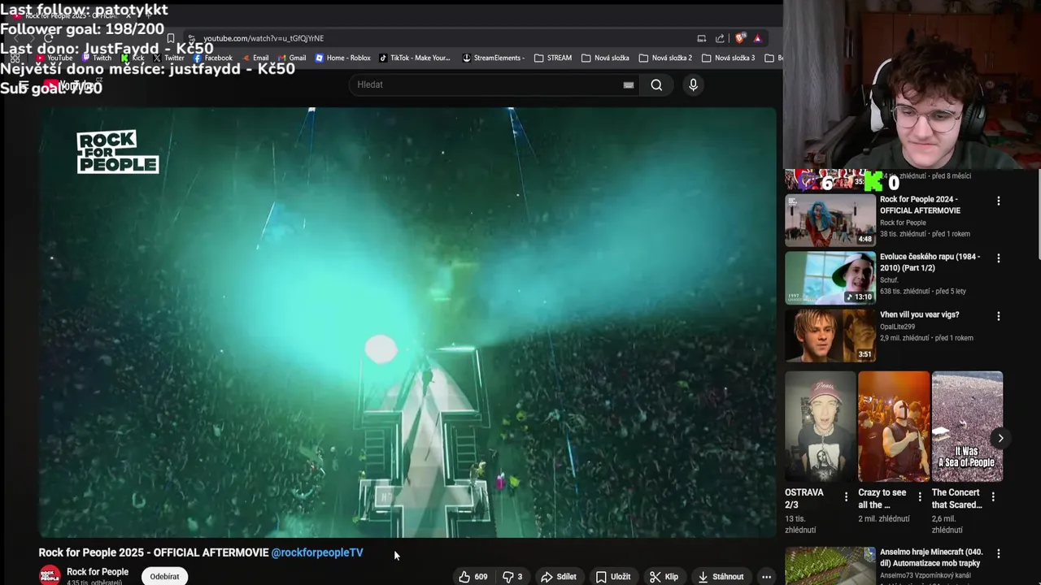Open Rock for People channel avatar

50,575
